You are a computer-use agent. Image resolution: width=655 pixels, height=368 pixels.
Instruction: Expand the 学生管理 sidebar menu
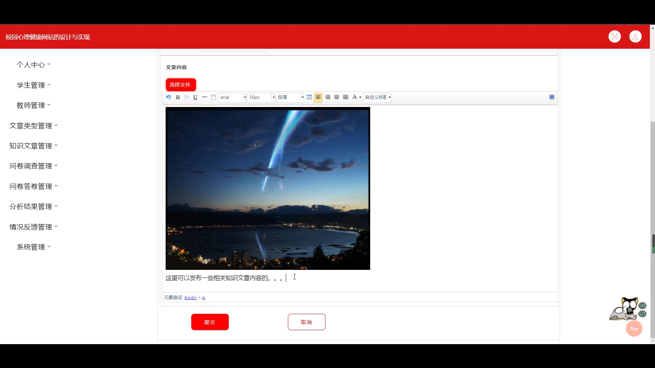pyautogui.click(x=33, y=85)
